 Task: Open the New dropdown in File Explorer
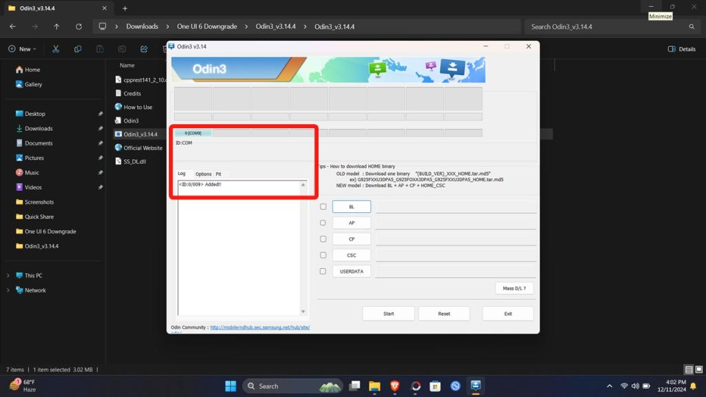(x=23, y=49)
